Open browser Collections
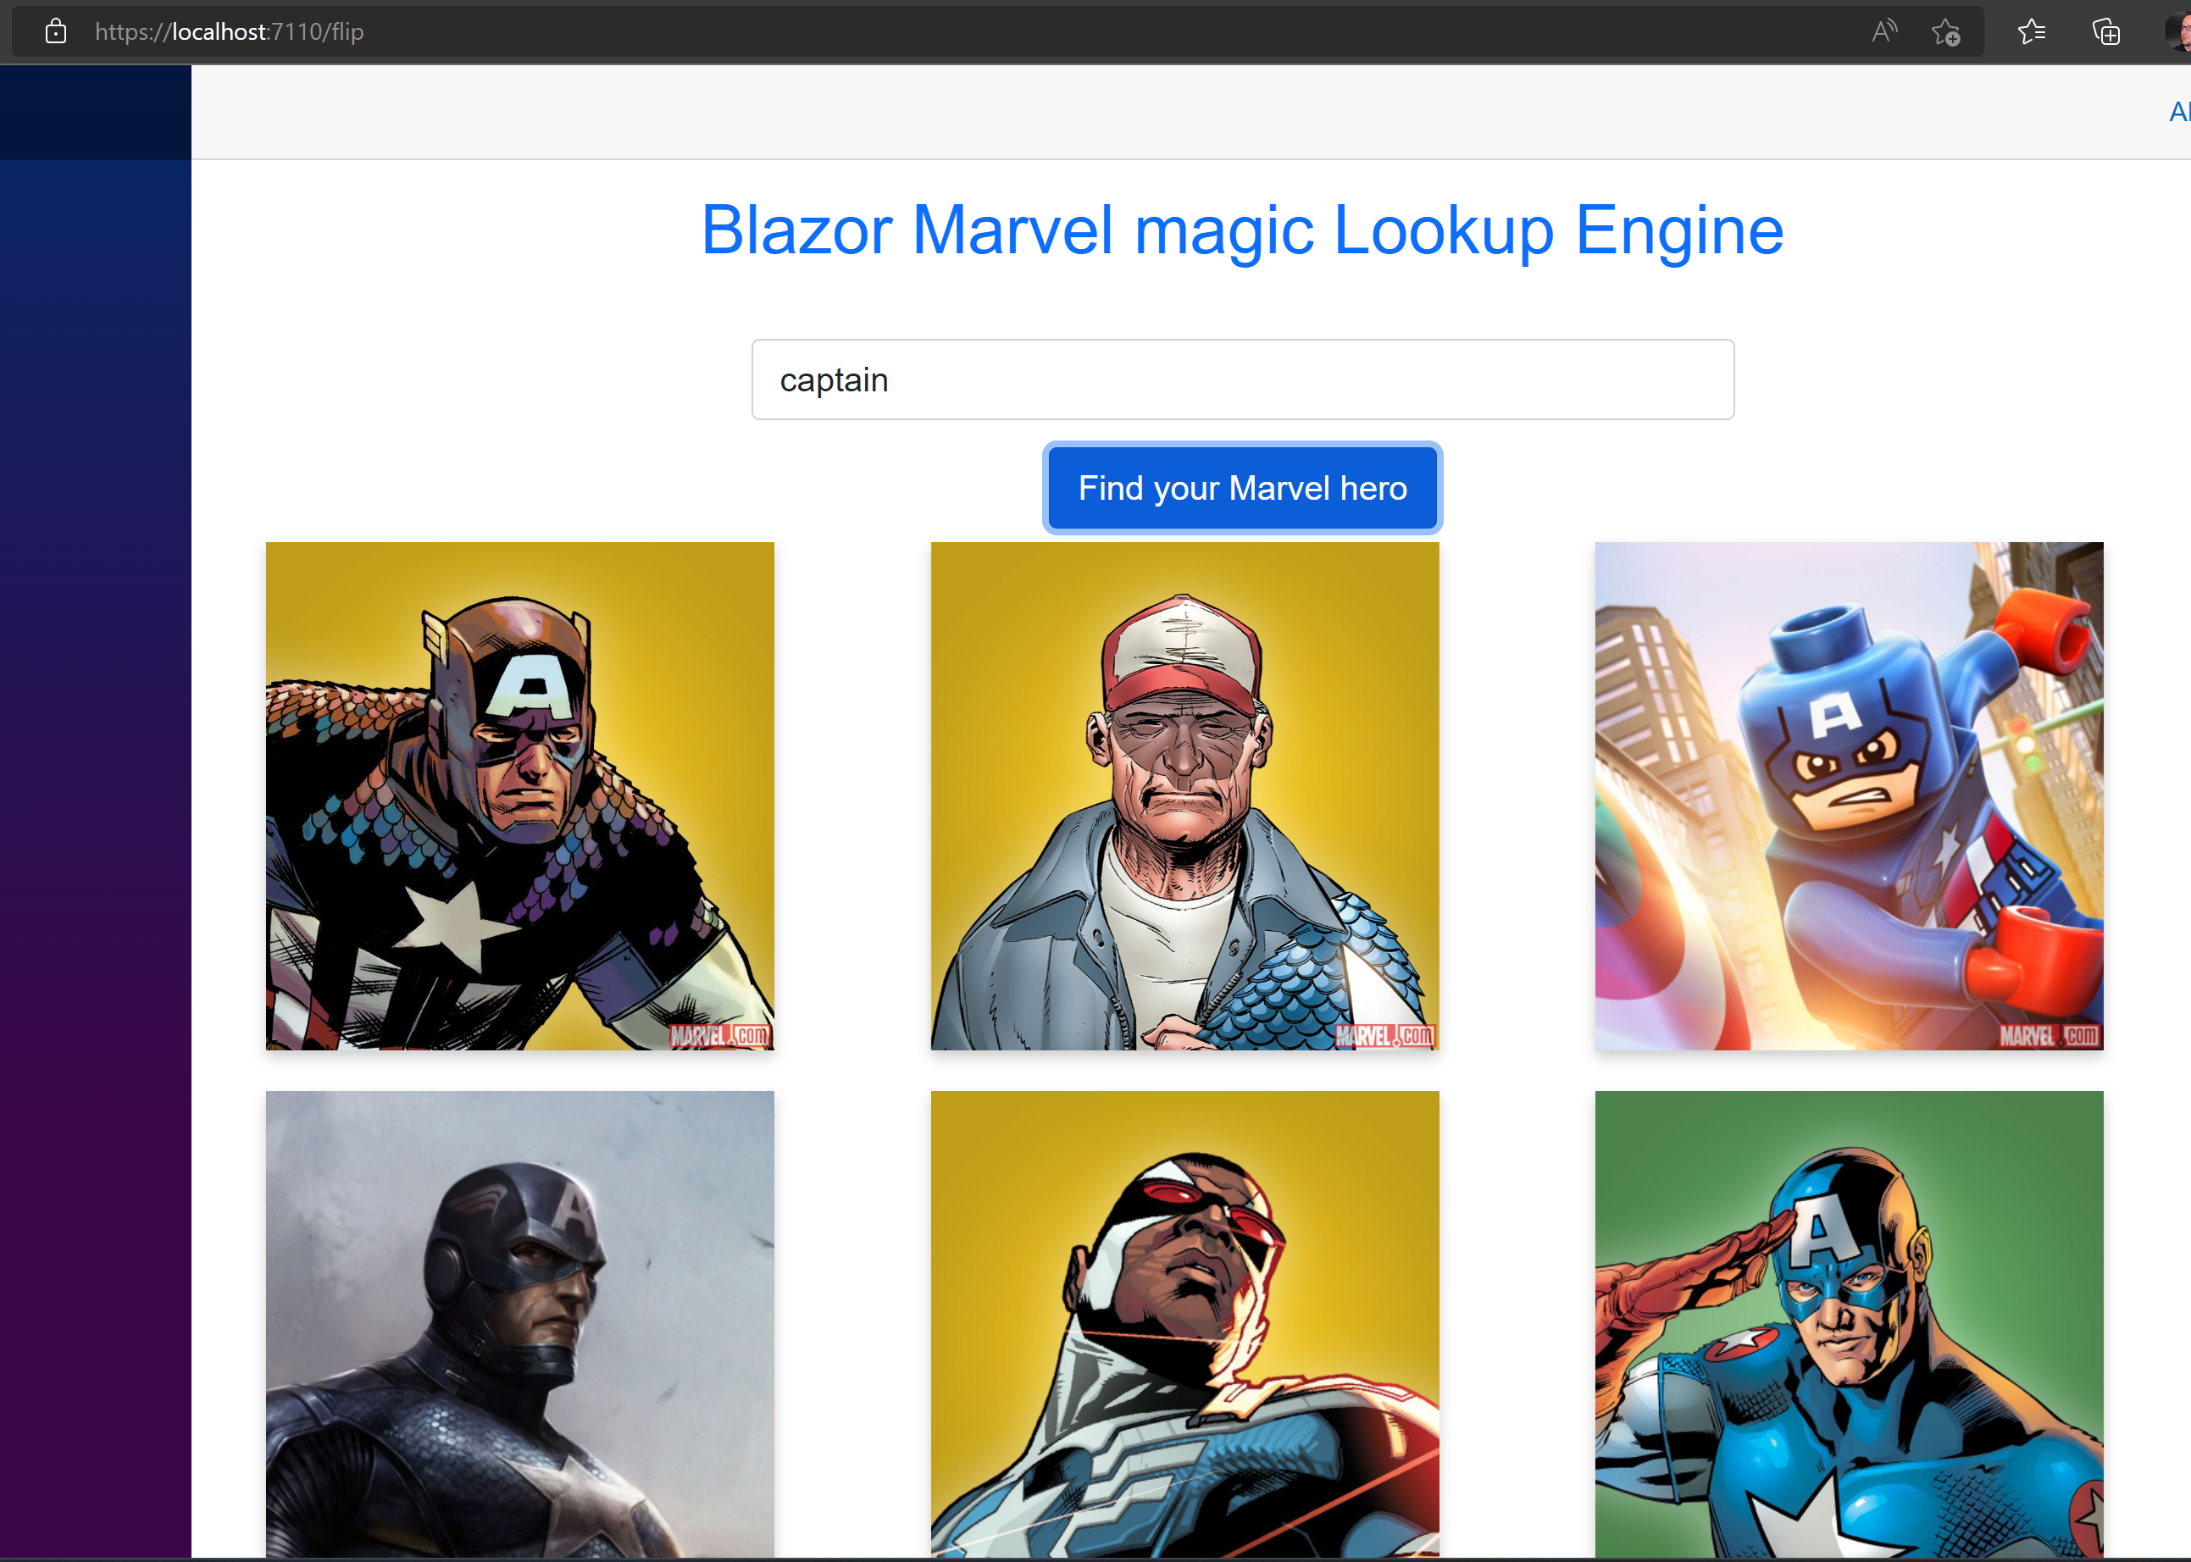This screenshot has height=1562, width=2191. point(2105,30)
